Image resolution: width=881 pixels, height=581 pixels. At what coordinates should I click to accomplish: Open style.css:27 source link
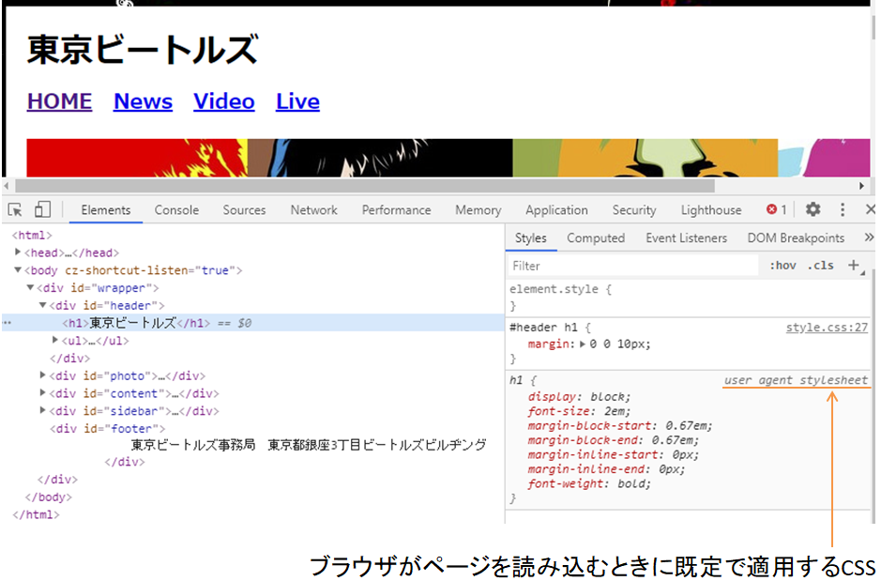(827, 328)
